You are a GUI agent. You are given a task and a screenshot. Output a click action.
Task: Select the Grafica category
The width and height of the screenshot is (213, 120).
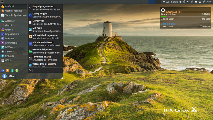14,30
